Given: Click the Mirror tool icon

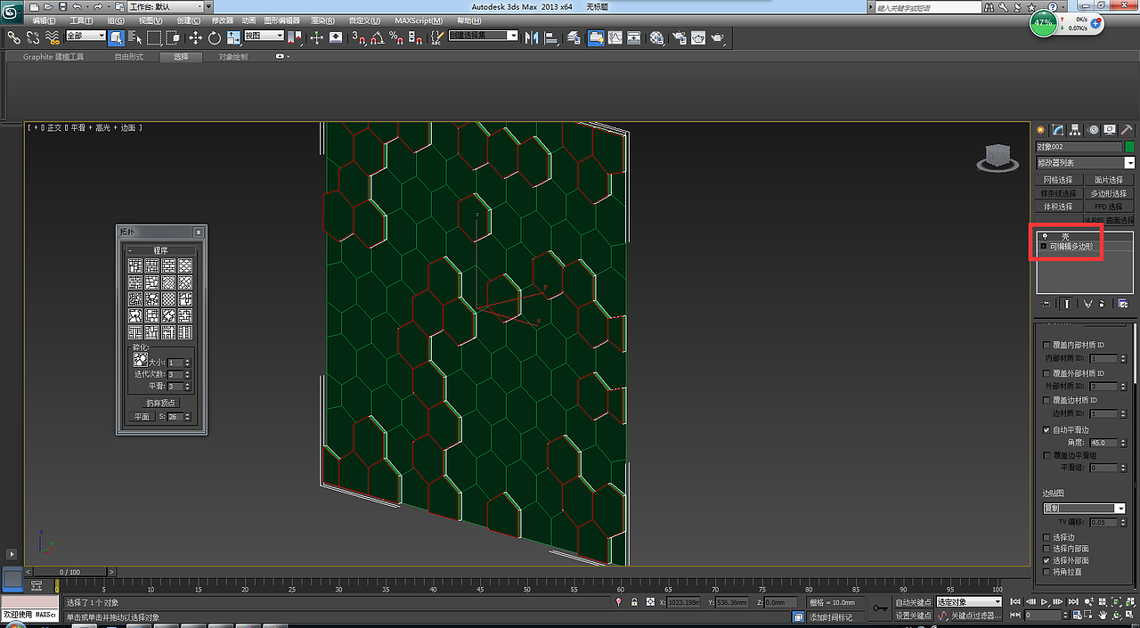Looking at the screenshot, I should (x=533, y=37).
